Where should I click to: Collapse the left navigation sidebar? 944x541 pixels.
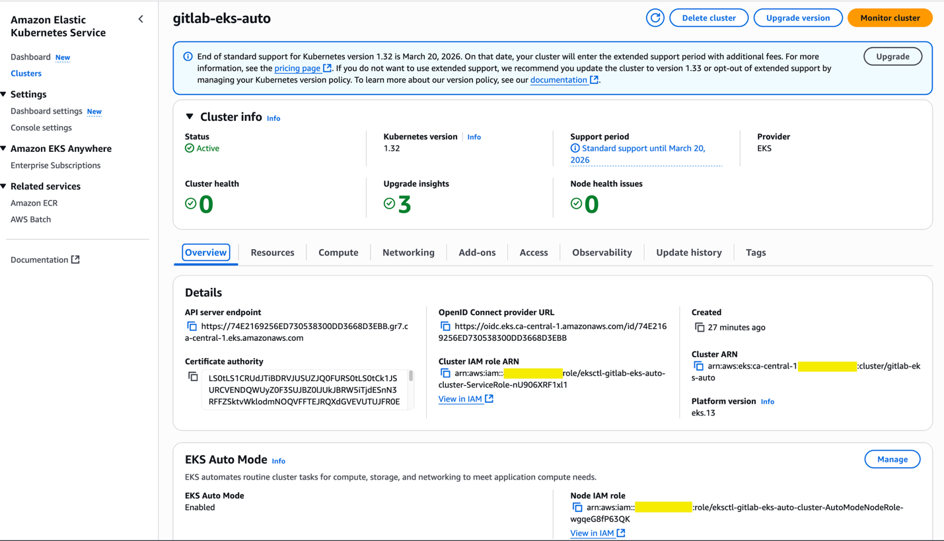[141, 19]
